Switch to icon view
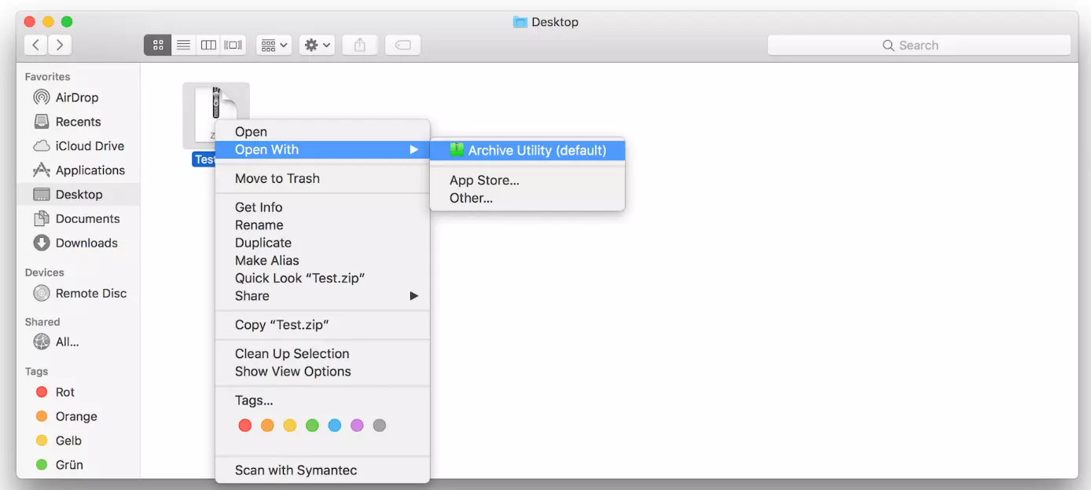 pos(157,45)
